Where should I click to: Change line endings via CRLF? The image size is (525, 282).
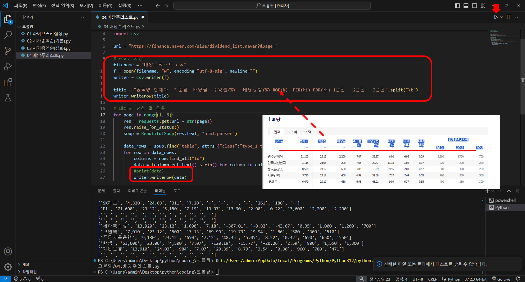click(432, 279)
